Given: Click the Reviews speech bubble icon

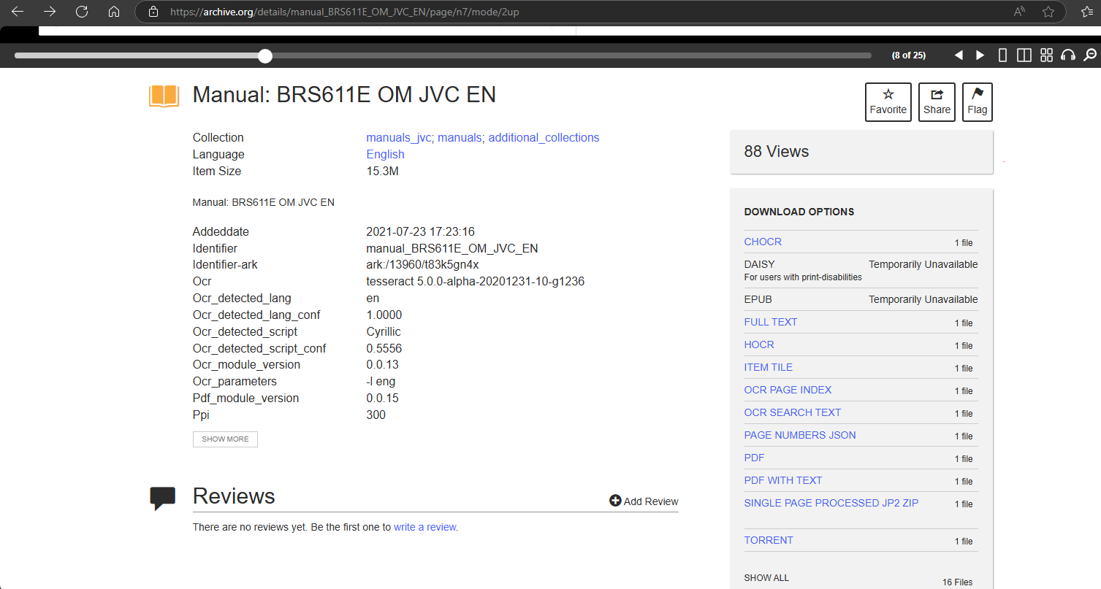Looking at the screenshot, I should 163,498.
